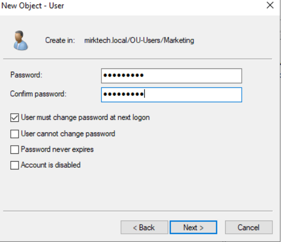Click the 'Password never expires' label text
The image size is (281, 242).
pyautogui.click(x=57, y=150)
